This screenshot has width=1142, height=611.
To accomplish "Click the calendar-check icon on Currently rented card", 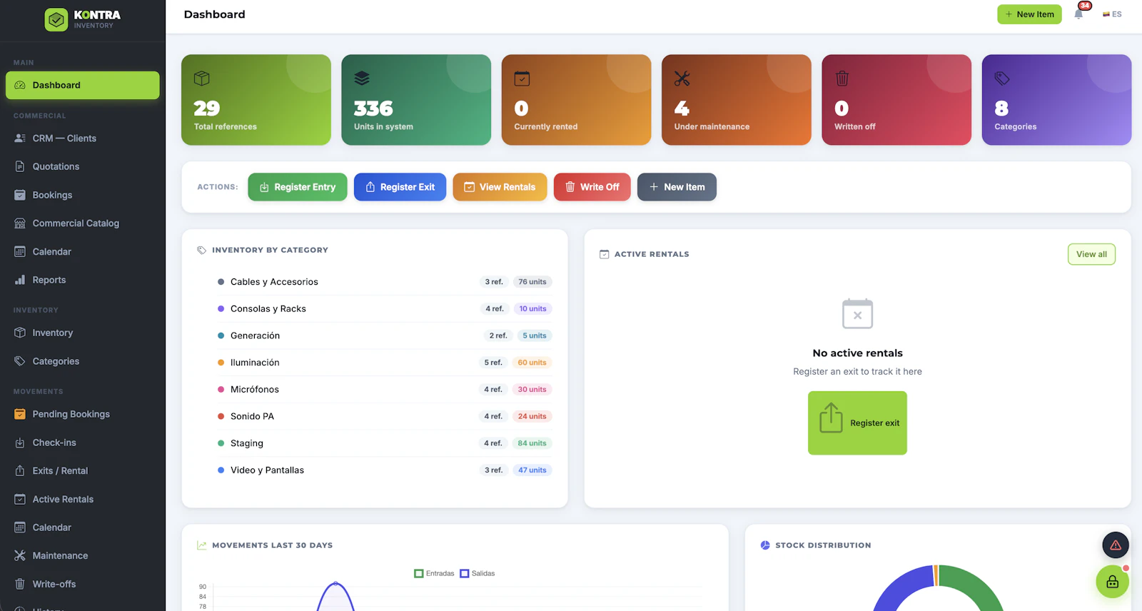I will pyautogui.click(x=522, y=78).
